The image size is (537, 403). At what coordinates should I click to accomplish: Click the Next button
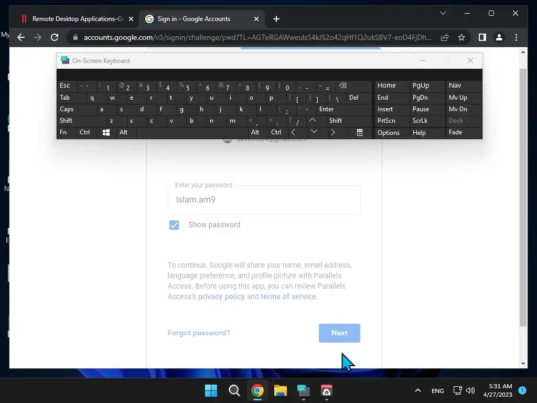(339, 333)
